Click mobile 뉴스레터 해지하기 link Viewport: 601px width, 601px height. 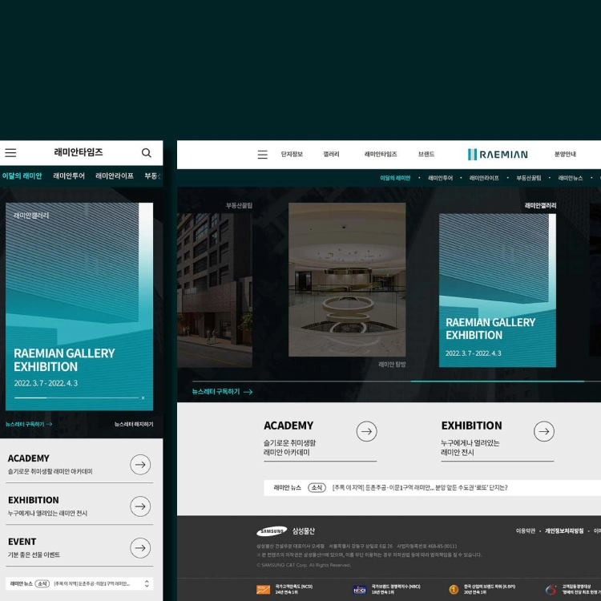coord(134,424)
